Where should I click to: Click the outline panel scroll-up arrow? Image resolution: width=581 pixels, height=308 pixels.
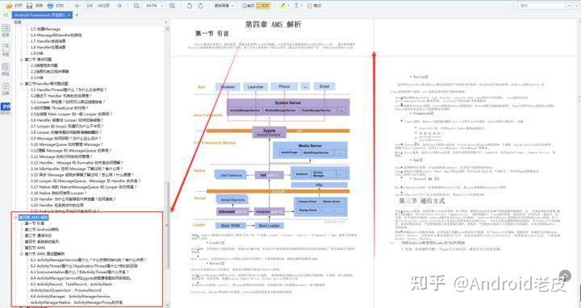point(166,28)
